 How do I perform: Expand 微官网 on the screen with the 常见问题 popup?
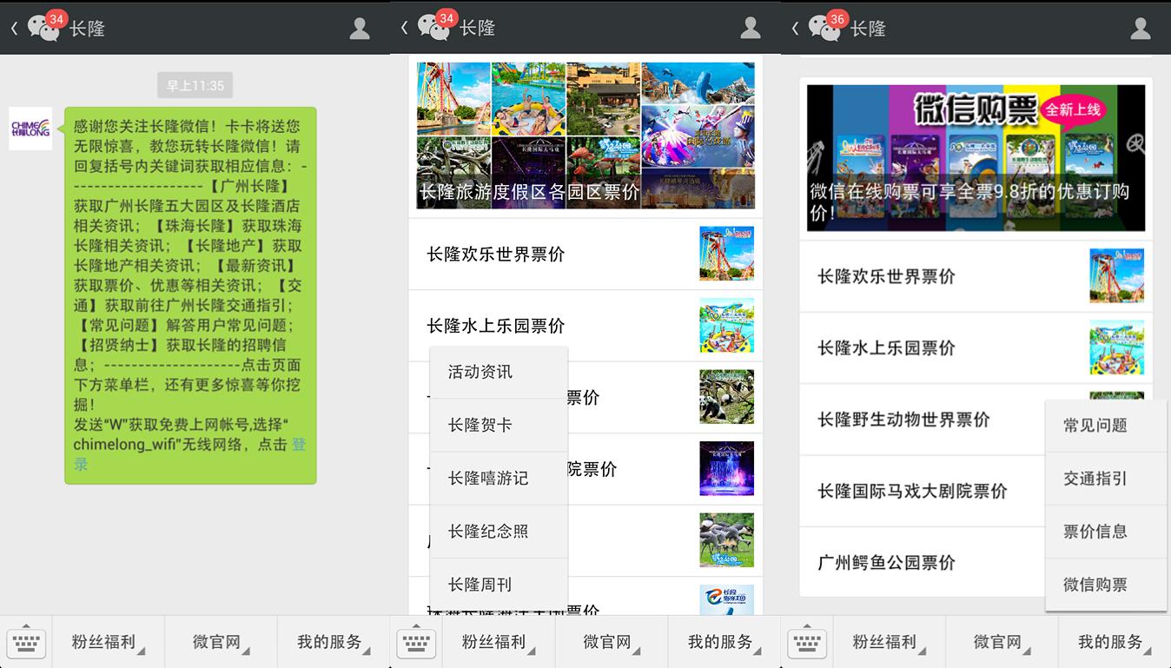click(1002, 642)
